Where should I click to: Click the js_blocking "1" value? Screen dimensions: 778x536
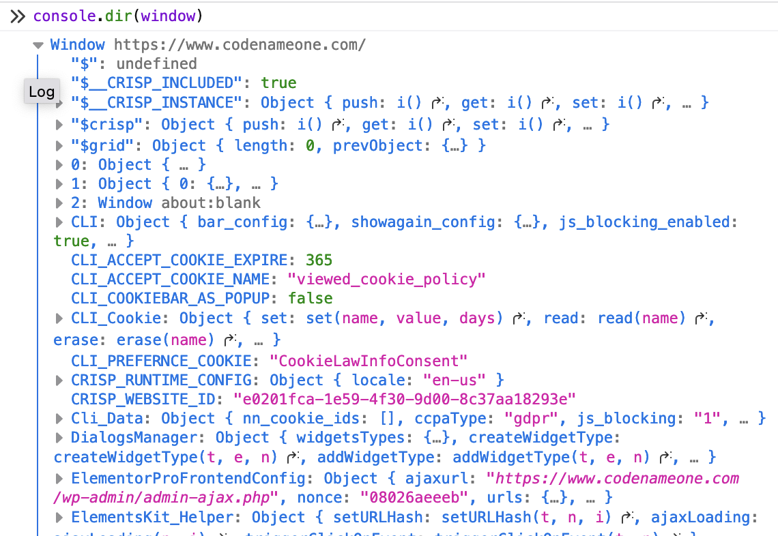pyautogui.click(x=706, y=419)
